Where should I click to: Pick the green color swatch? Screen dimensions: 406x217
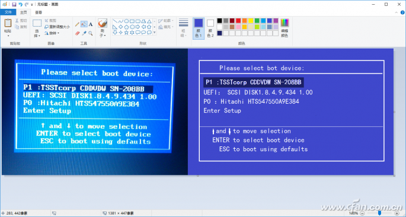pos(257,21)
